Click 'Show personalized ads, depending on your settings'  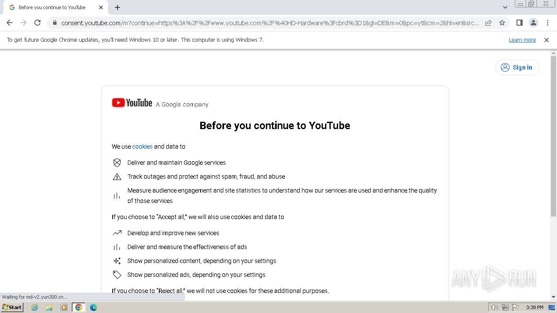pyautogui.click(x=196, y=275)
